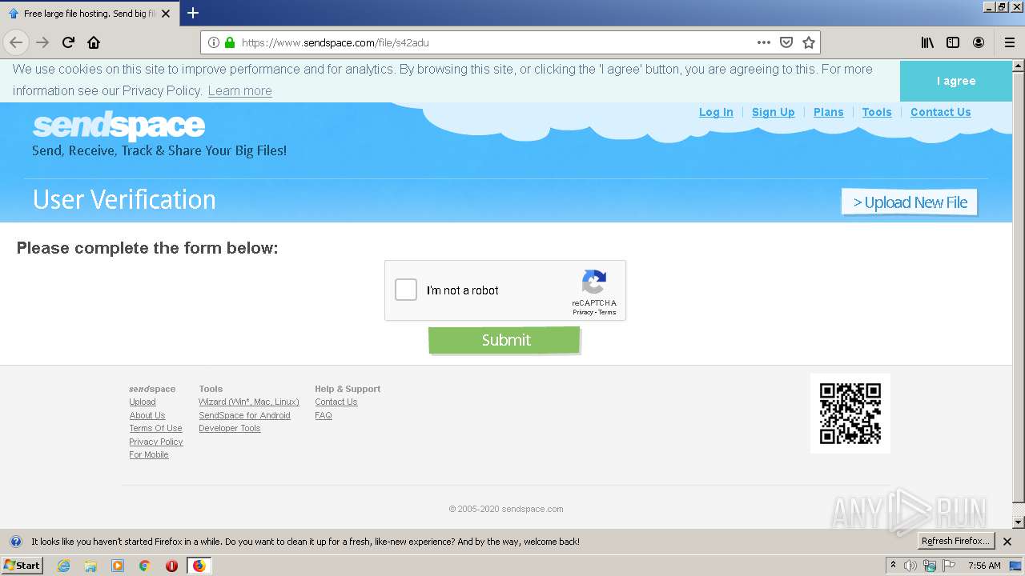This screenshot has width=1025, height=576.
Task: Open the Learn more privacy link
Action: 239,90
